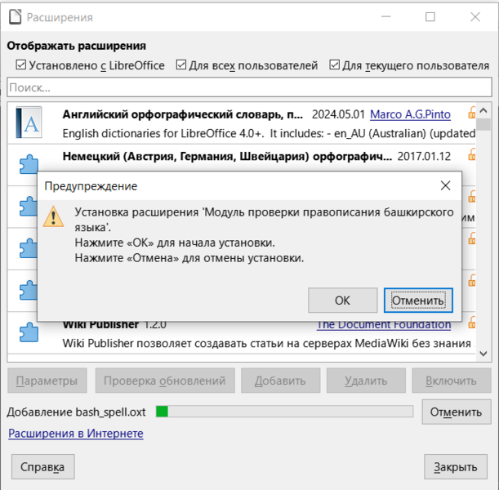
Task: Click version 2024.05.01 of English dictionary
Action: (x=338, y=114)
